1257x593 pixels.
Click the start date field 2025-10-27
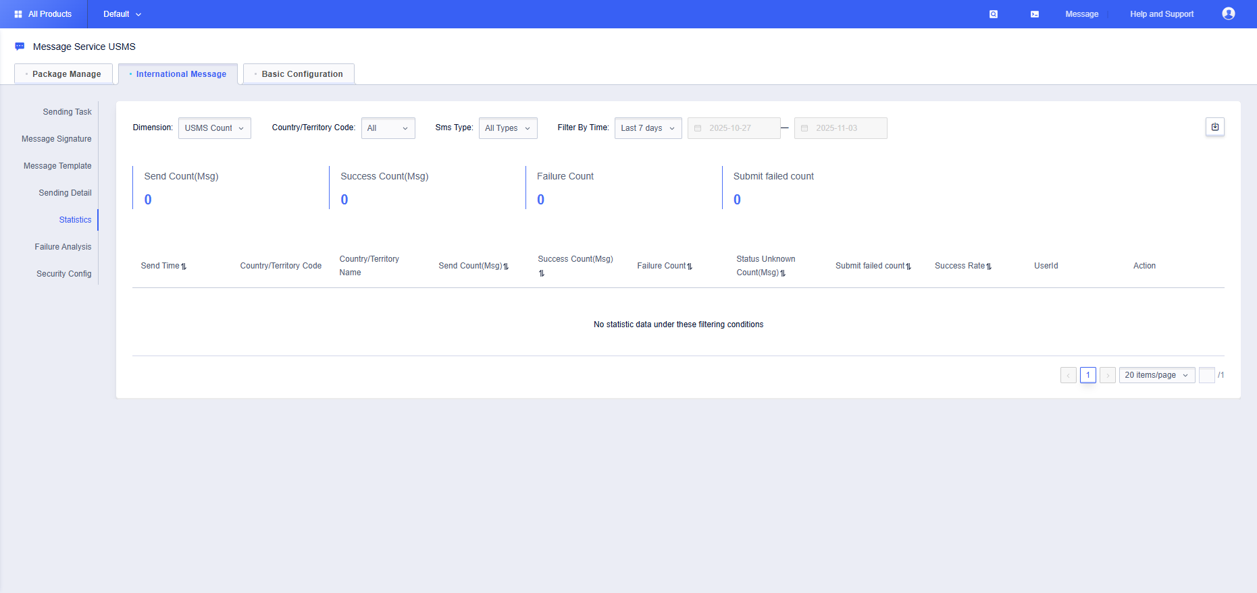[x=734, y=128]
